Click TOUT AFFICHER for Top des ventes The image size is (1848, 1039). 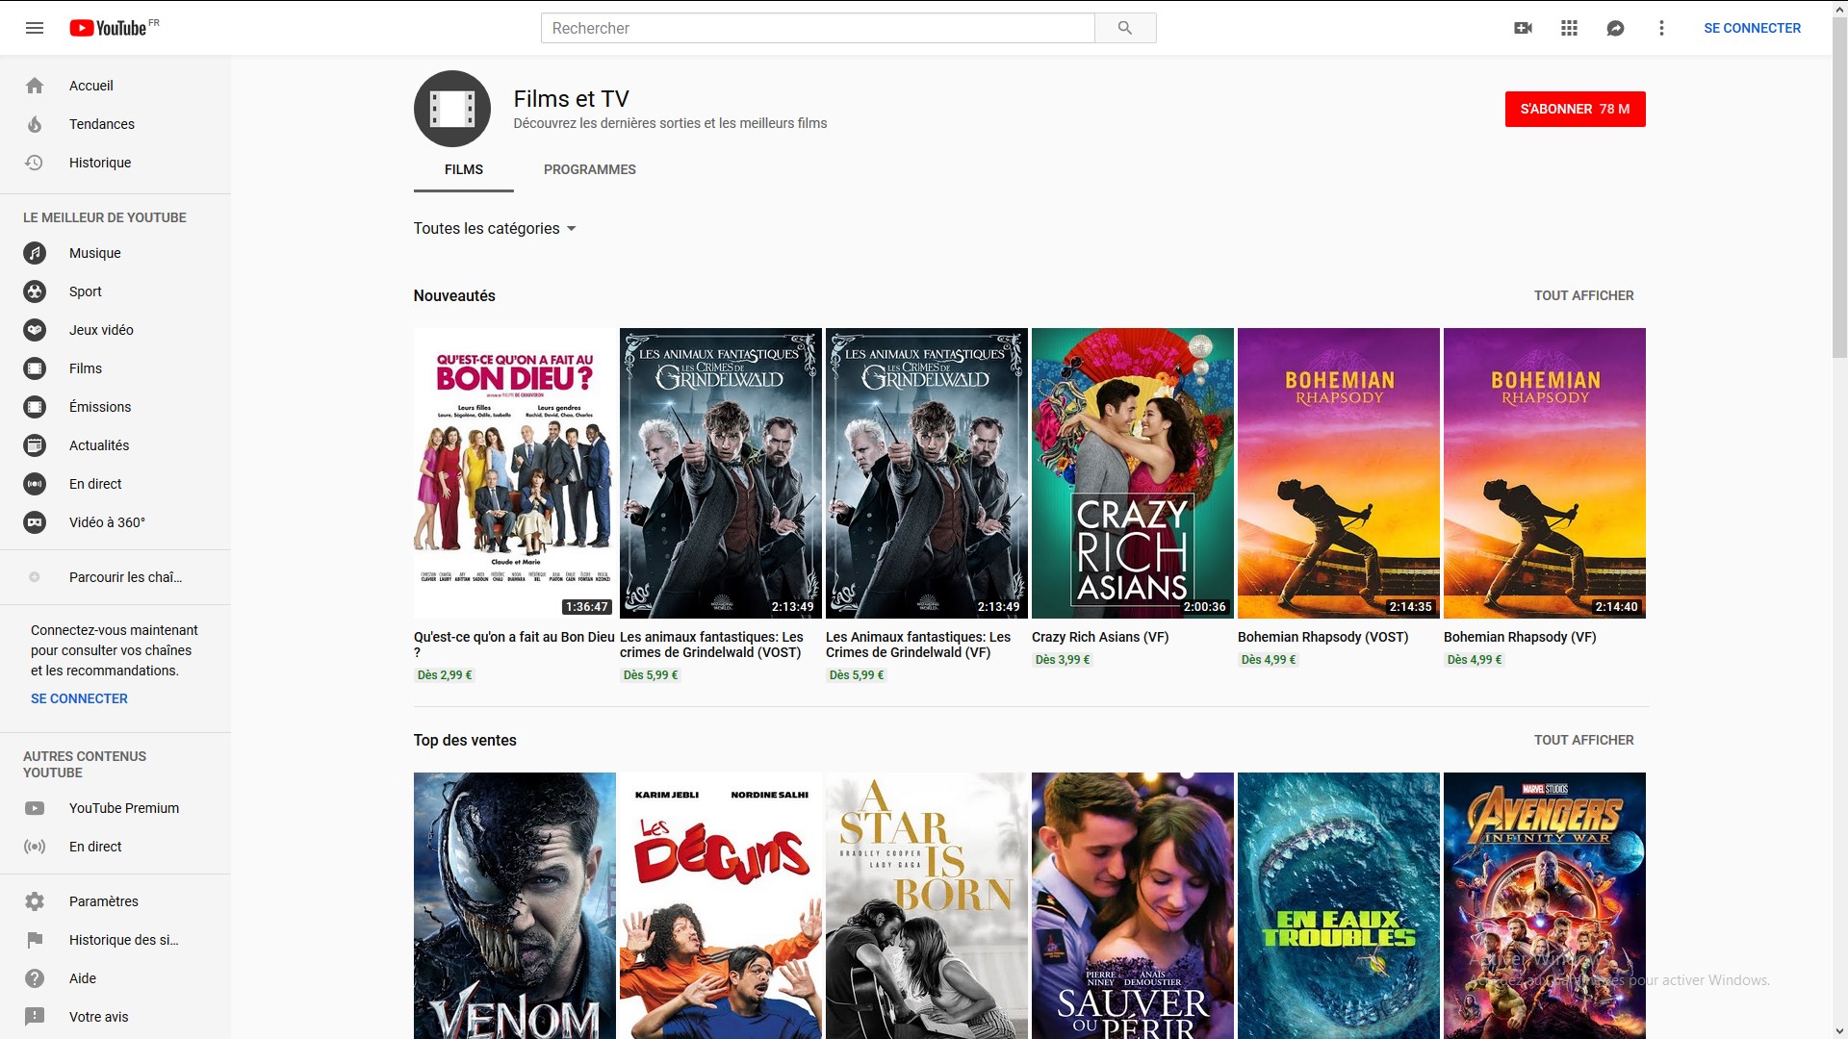coord(1583,740)
